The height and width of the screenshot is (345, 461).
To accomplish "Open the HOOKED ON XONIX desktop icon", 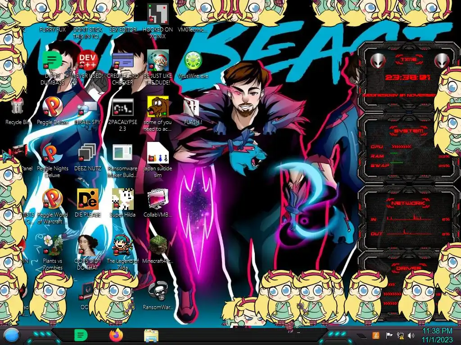I will [158, 14].
